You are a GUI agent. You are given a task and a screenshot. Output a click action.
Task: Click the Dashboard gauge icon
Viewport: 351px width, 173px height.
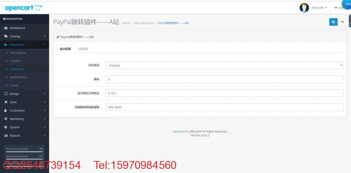(6, 28)
